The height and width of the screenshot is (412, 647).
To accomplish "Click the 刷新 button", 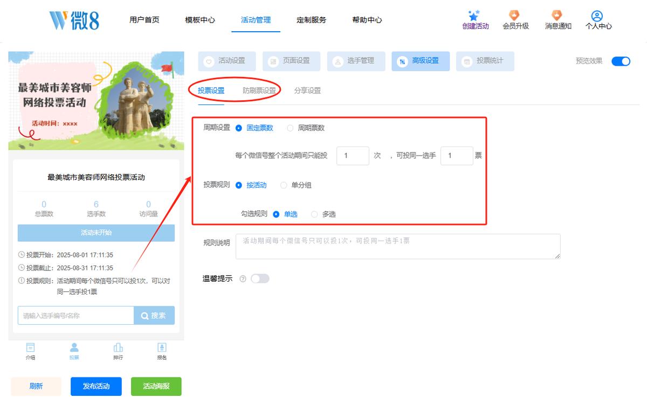I will click(x=36, y=387).
